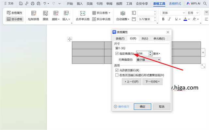
Task: Click the print icon in quick toolbar
Action: pyautogui.click(x=33, y=4)
